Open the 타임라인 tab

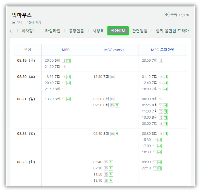click(x=53, y=31)
